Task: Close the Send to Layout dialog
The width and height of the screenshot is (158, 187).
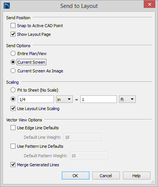Action: [x=149, y=5]
